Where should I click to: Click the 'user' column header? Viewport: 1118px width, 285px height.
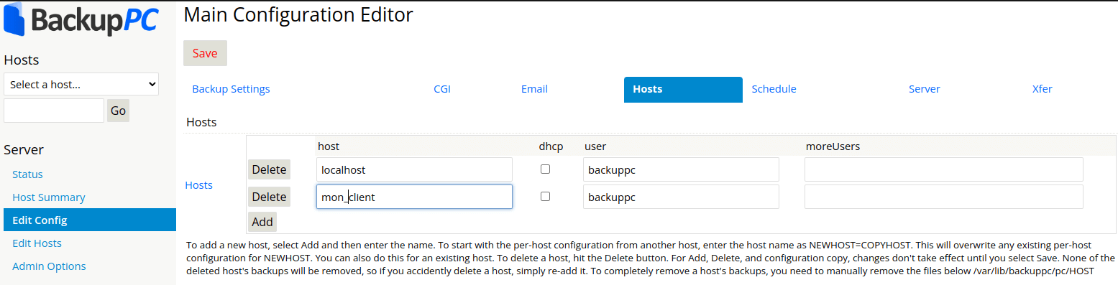(595, 146)
